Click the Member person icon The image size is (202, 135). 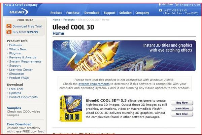click(160, 5)
